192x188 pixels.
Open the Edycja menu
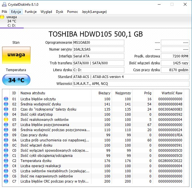[x=16, y=12]
